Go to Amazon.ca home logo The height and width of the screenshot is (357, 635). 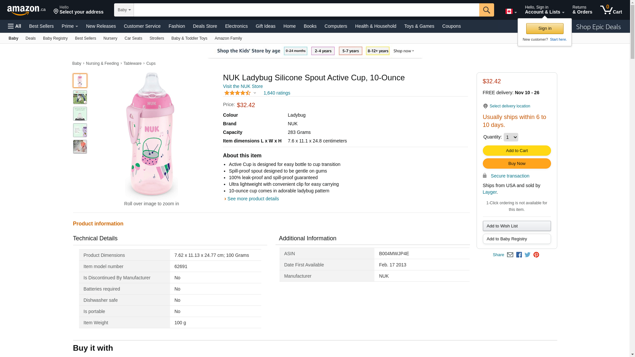pos(26,10)
